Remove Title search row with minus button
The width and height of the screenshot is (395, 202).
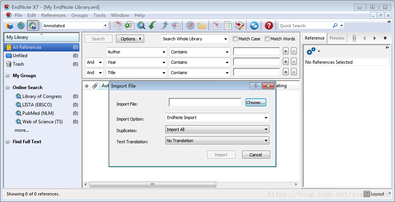point(294,72)
